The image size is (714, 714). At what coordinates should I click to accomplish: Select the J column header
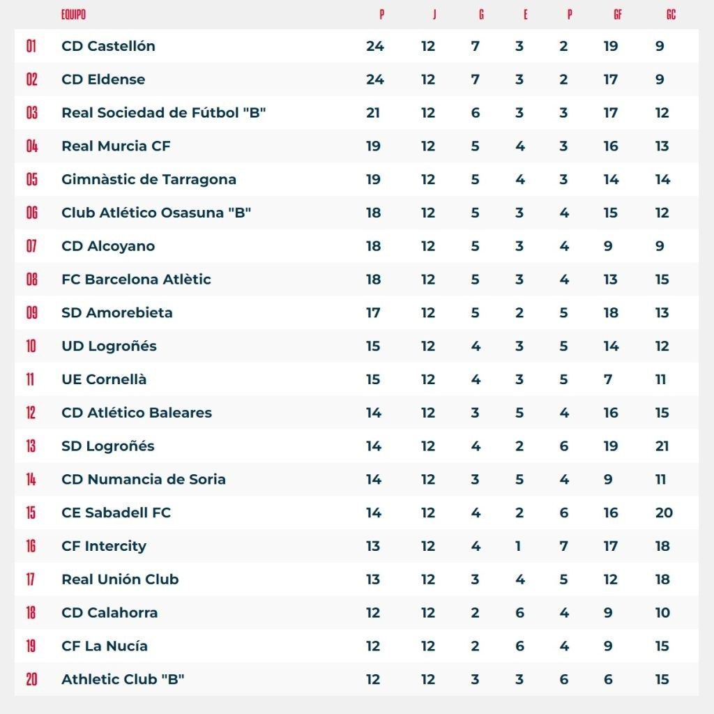[x=434, y=15]
